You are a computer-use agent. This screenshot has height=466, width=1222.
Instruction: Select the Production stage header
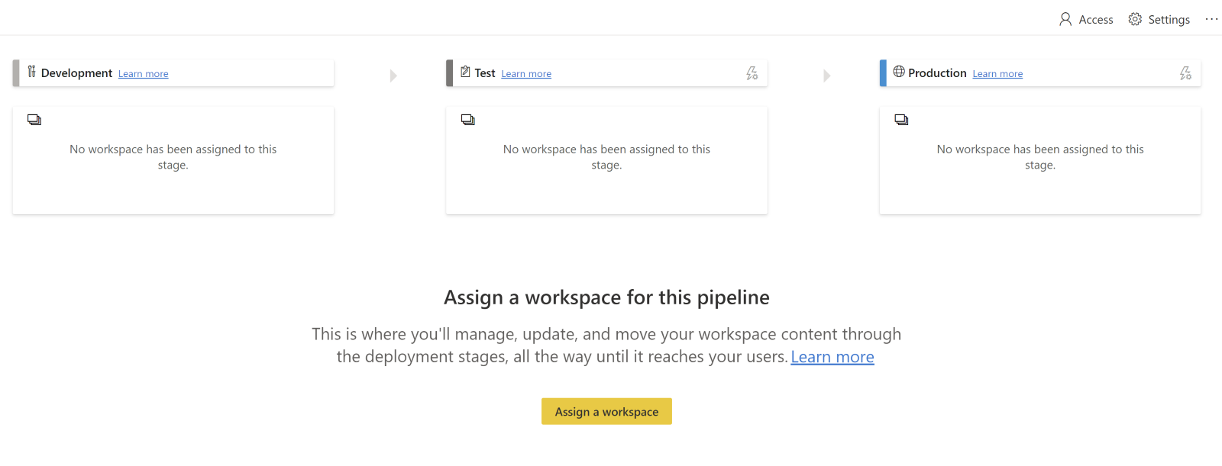pyautogui.click(x=1040, y=73)
